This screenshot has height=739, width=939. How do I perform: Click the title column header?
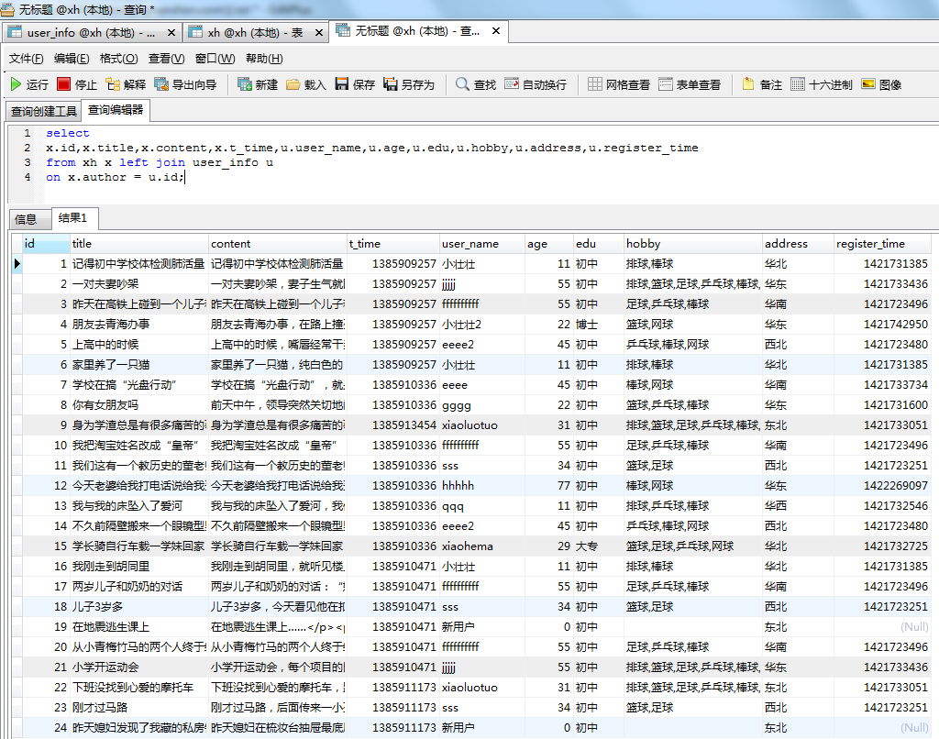click(x=139, y=244)
